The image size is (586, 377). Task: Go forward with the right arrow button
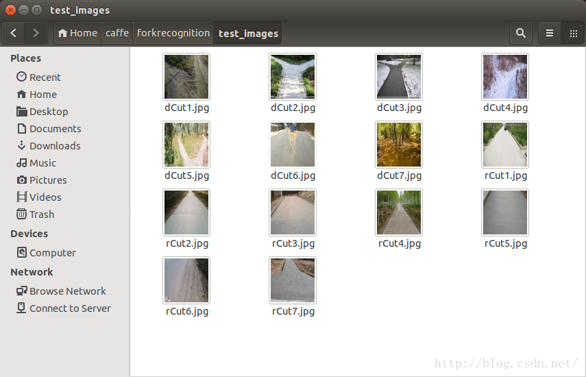(36, 34)
